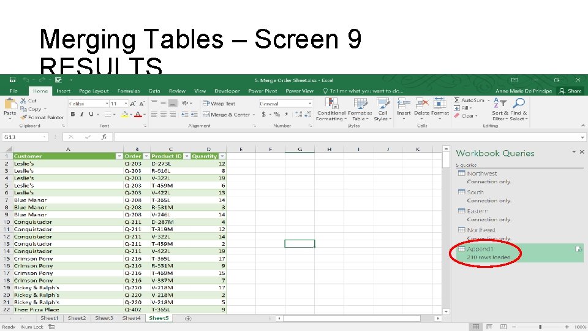Open Order column filter dropdown
The width and height of the screenshot is (588, 331).
146,156
